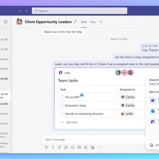This screenshot has height=159, width=159.
Task: Add a tab with plus icon
Action: [x=101, y=22]
